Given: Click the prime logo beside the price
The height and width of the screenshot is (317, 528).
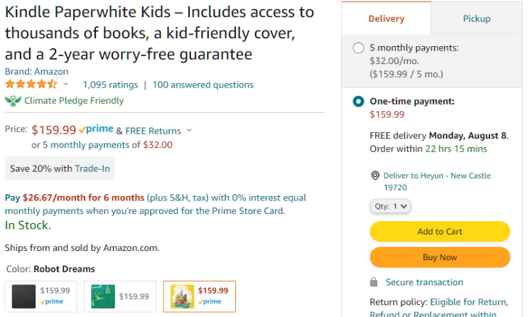Looking at the screenshot, I should 96,130.
